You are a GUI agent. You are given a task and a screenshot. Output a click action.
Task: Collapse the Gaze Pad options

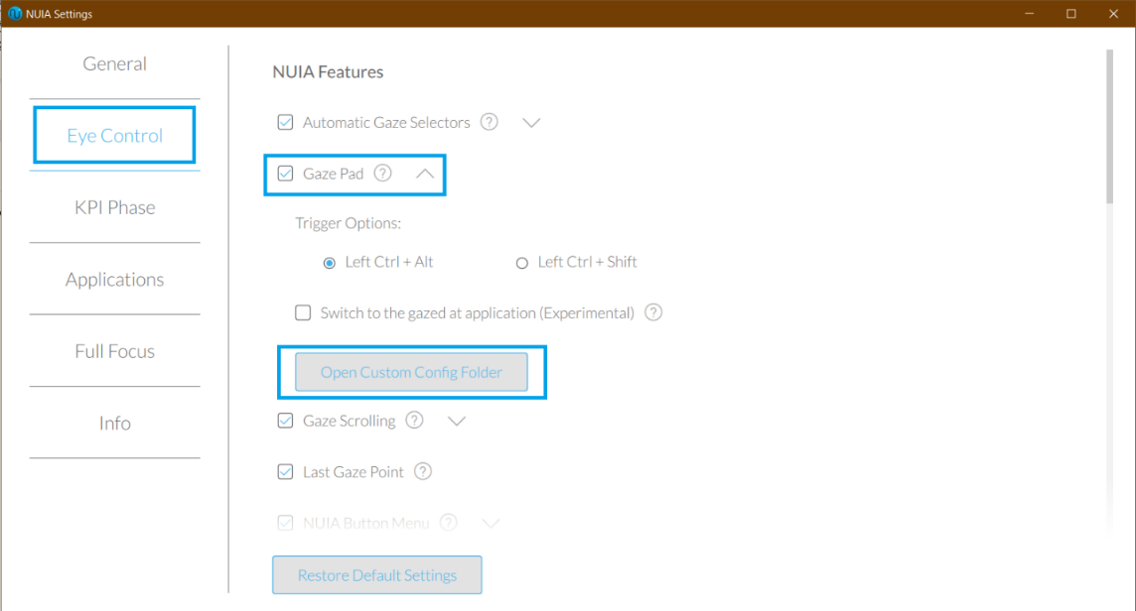(425, 174)
